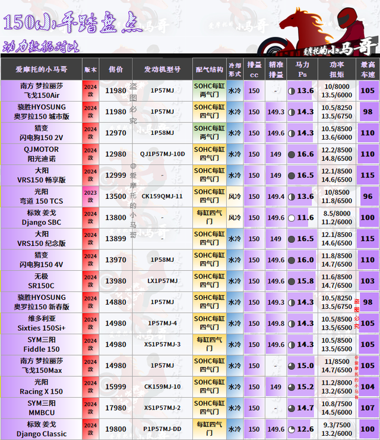
Task: Click the P1P57MJ-DD engine model
Action: coord(162,429)
